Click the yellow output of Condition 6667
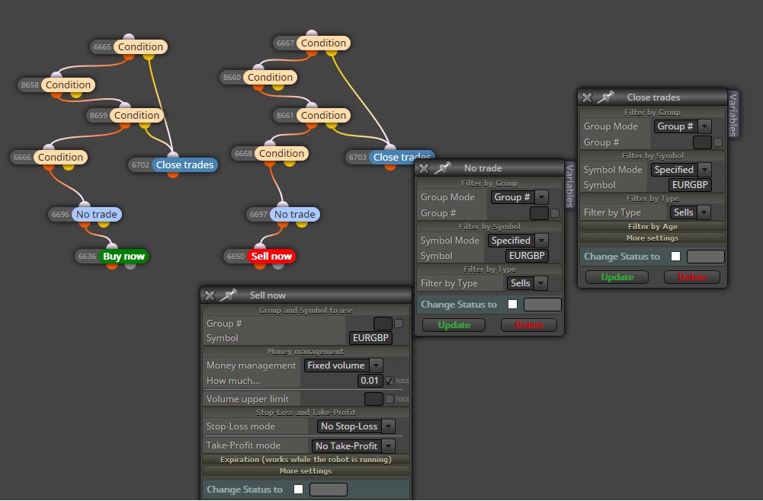763x501 pixels. coord(332,53)
